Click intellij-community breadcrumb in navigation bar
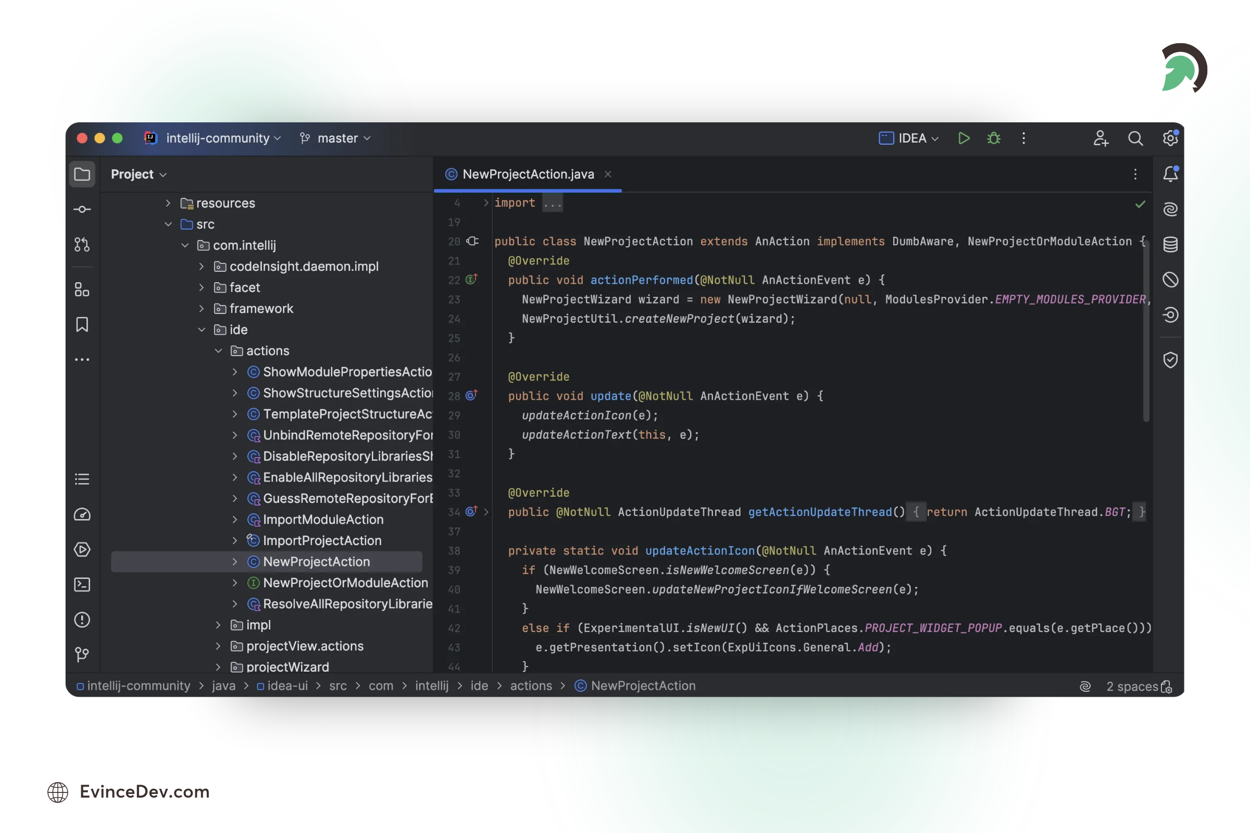 133,686
